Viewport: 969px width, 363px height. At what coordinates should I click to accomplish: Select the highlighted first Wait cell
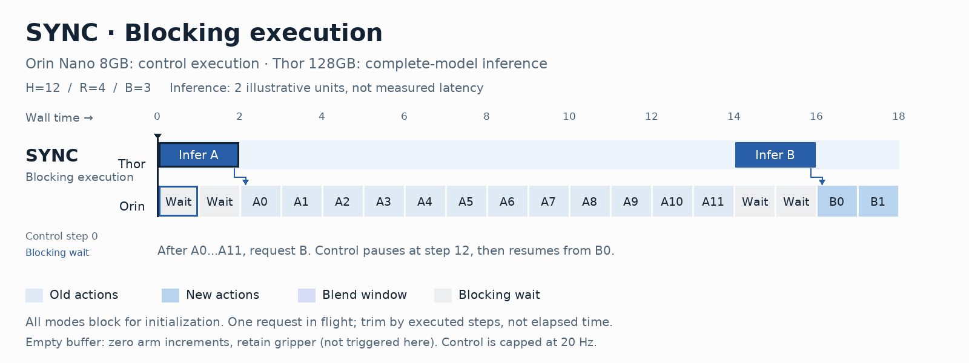click(179, 201)
